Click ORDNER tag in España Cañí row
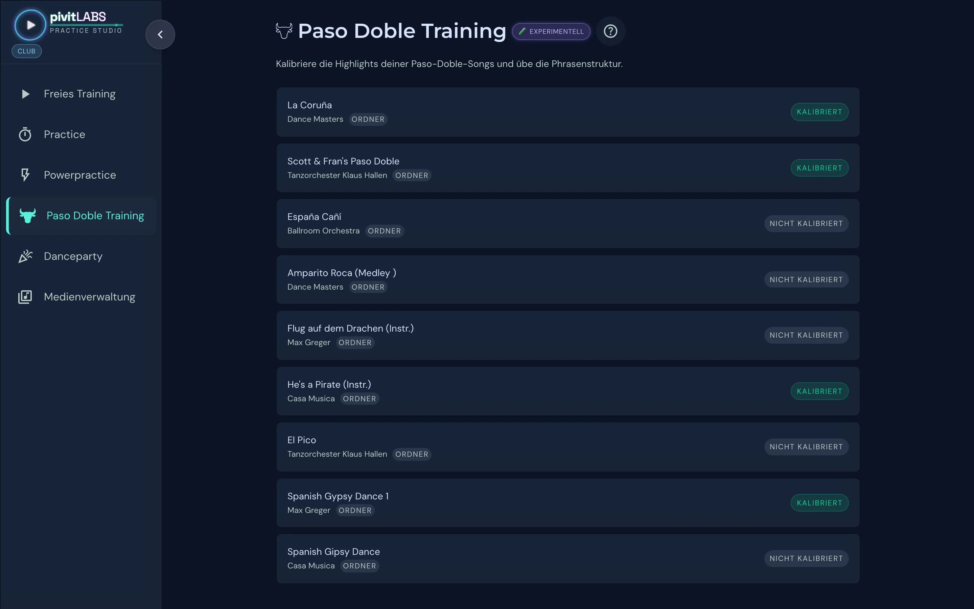This screenshot has height=609, width=974. 385,231
